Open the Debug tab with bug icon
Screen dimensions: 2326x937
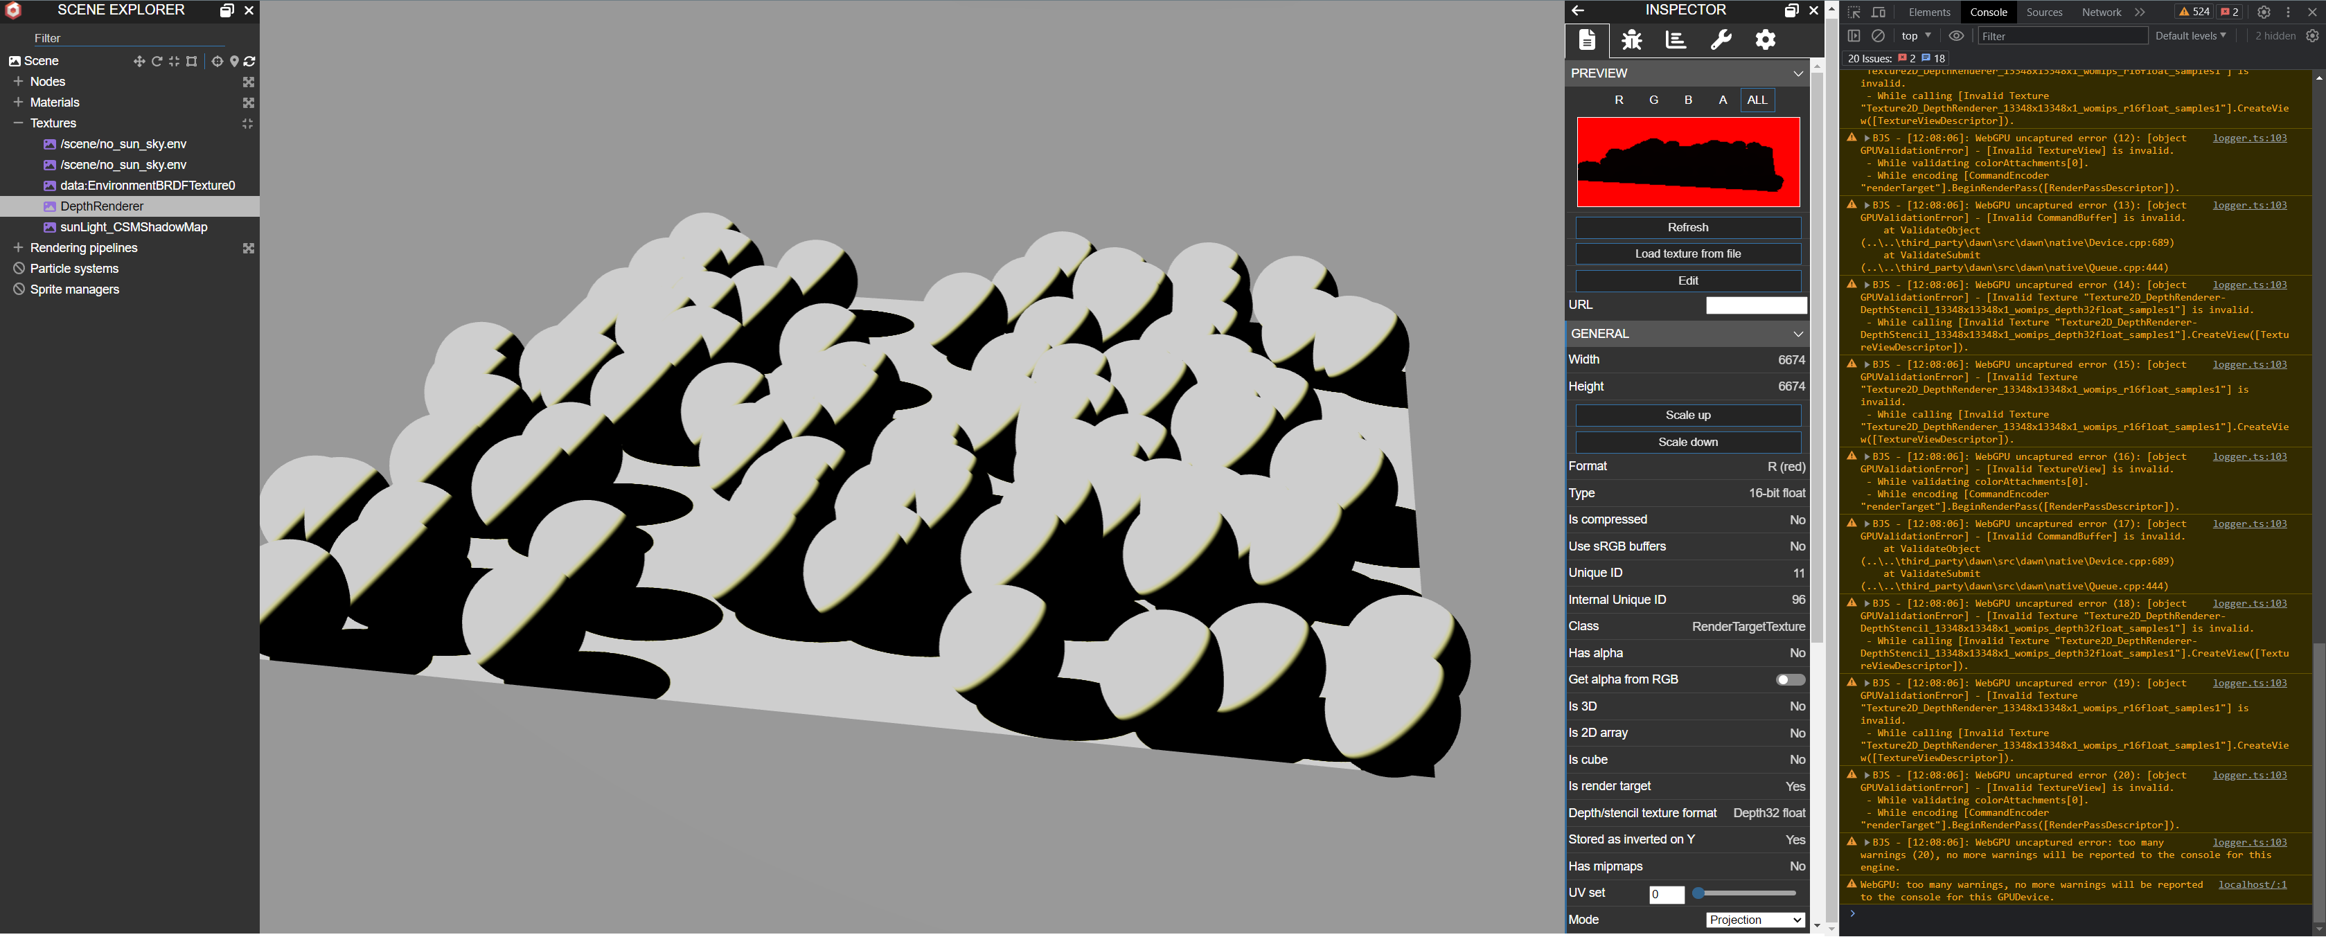tap(1631, 39)
